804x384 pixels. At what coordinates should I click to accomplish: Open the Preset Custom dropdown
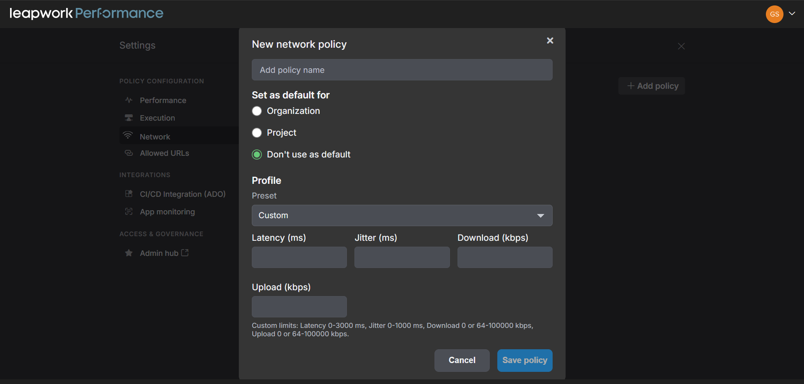click(x=402, y=215)
